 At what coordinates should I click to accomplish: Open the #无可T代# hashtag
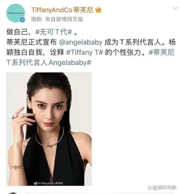tap(54, 32)
